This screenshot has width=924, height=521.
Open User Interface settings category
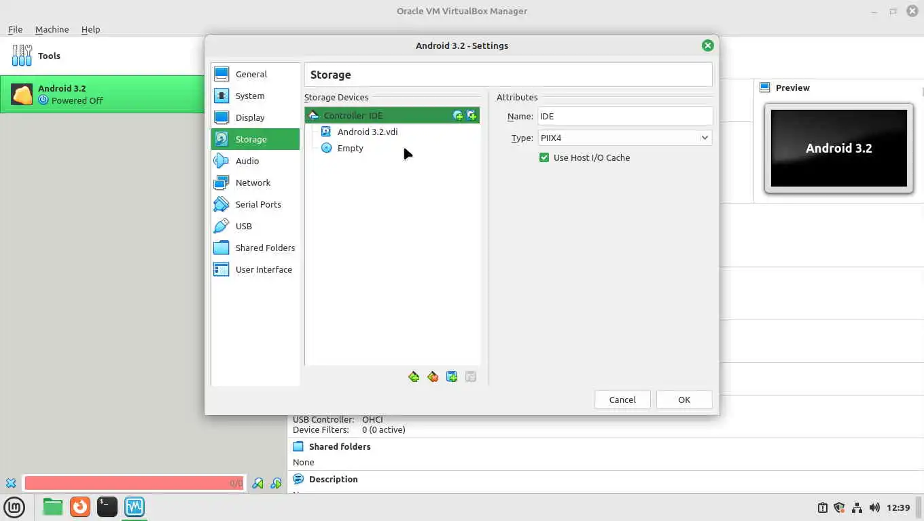(x=255, y=269)
